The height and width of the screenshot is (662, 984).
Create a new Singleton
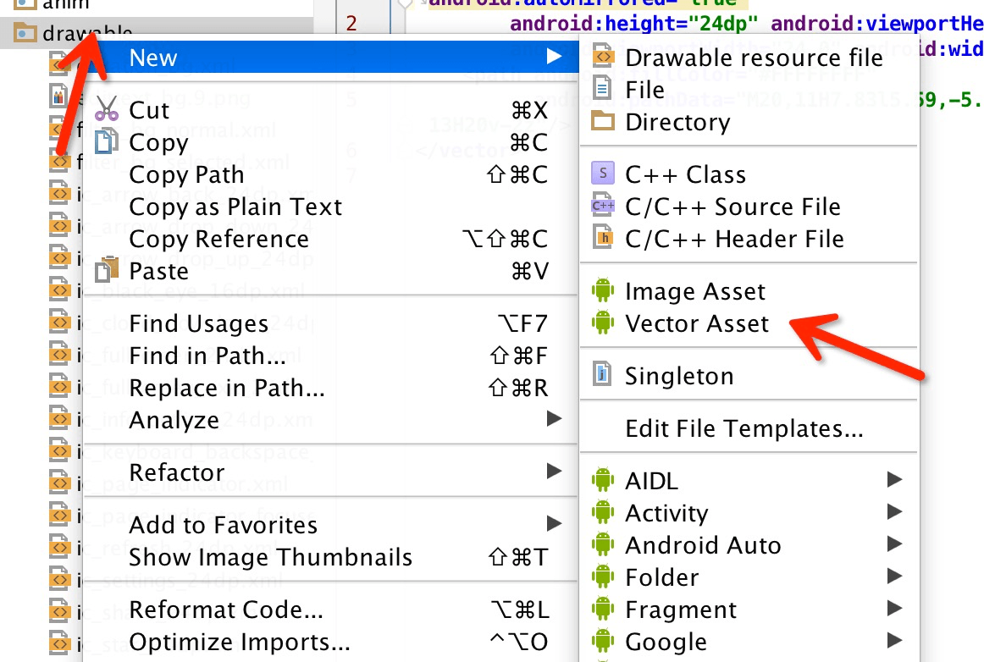pyautogui.click(x=750, y=376)
